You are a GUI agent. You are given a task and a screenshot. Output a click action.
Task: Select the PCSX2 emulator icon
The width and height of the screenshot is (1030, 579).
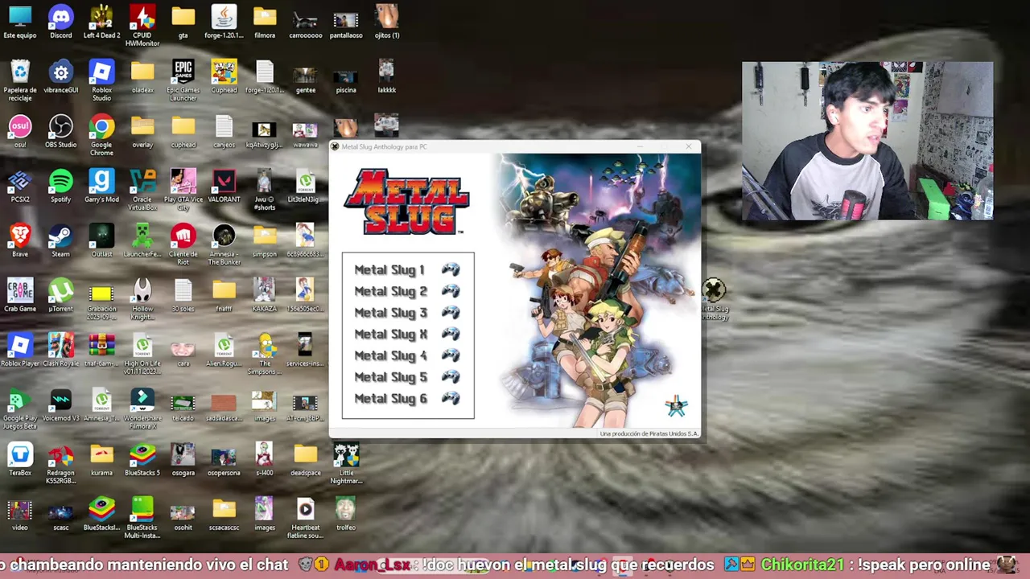coord(20,186)
